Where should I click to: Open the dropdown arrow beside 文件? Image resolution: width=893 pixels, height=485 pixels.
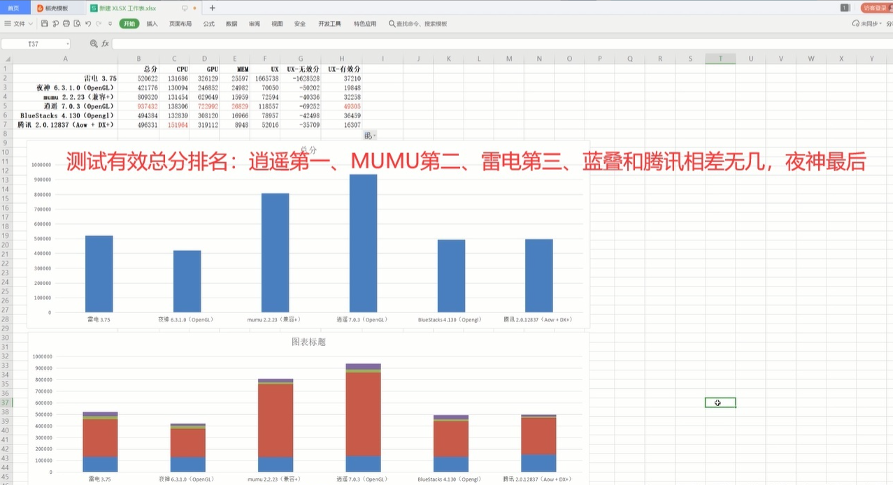[x=32, y=24]
